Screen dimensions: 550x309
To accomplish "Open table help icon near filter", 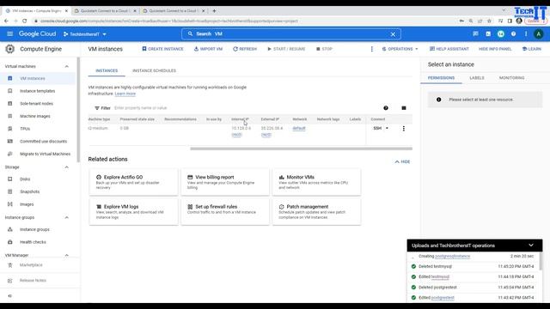I will click(386, 108).
